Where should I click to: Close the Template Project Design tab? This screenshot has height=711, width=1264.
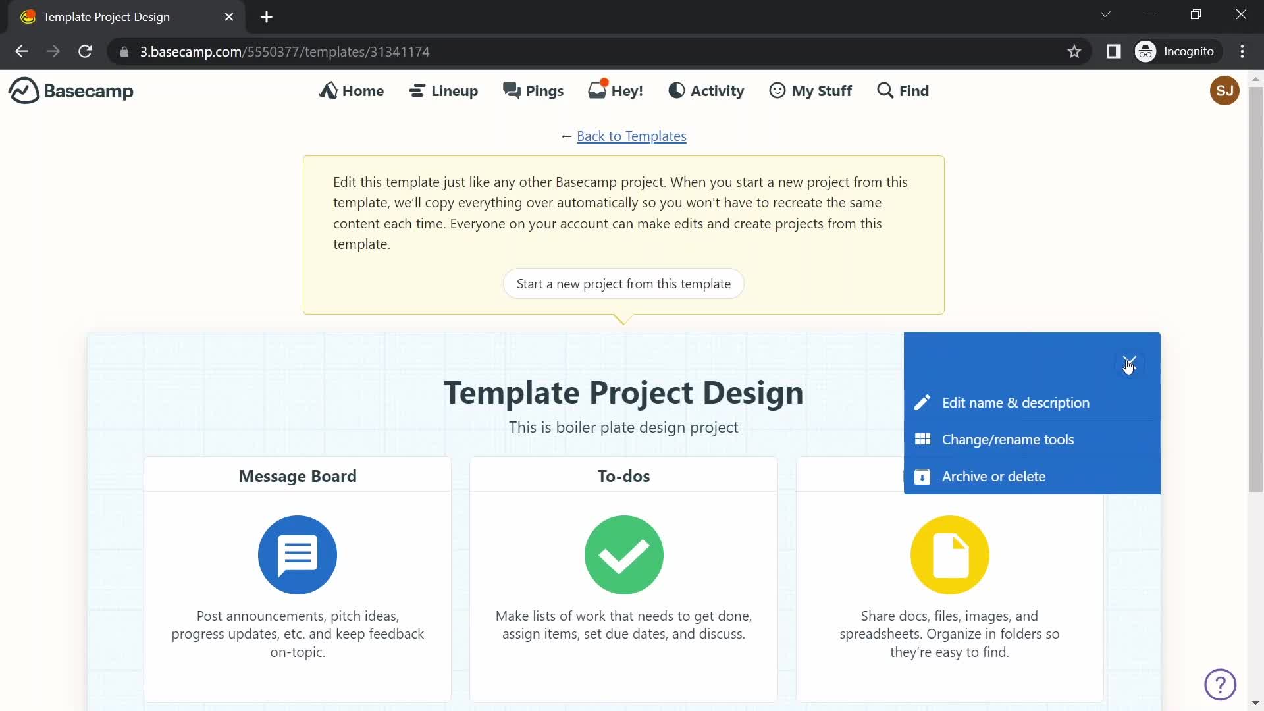pos(229,17)
